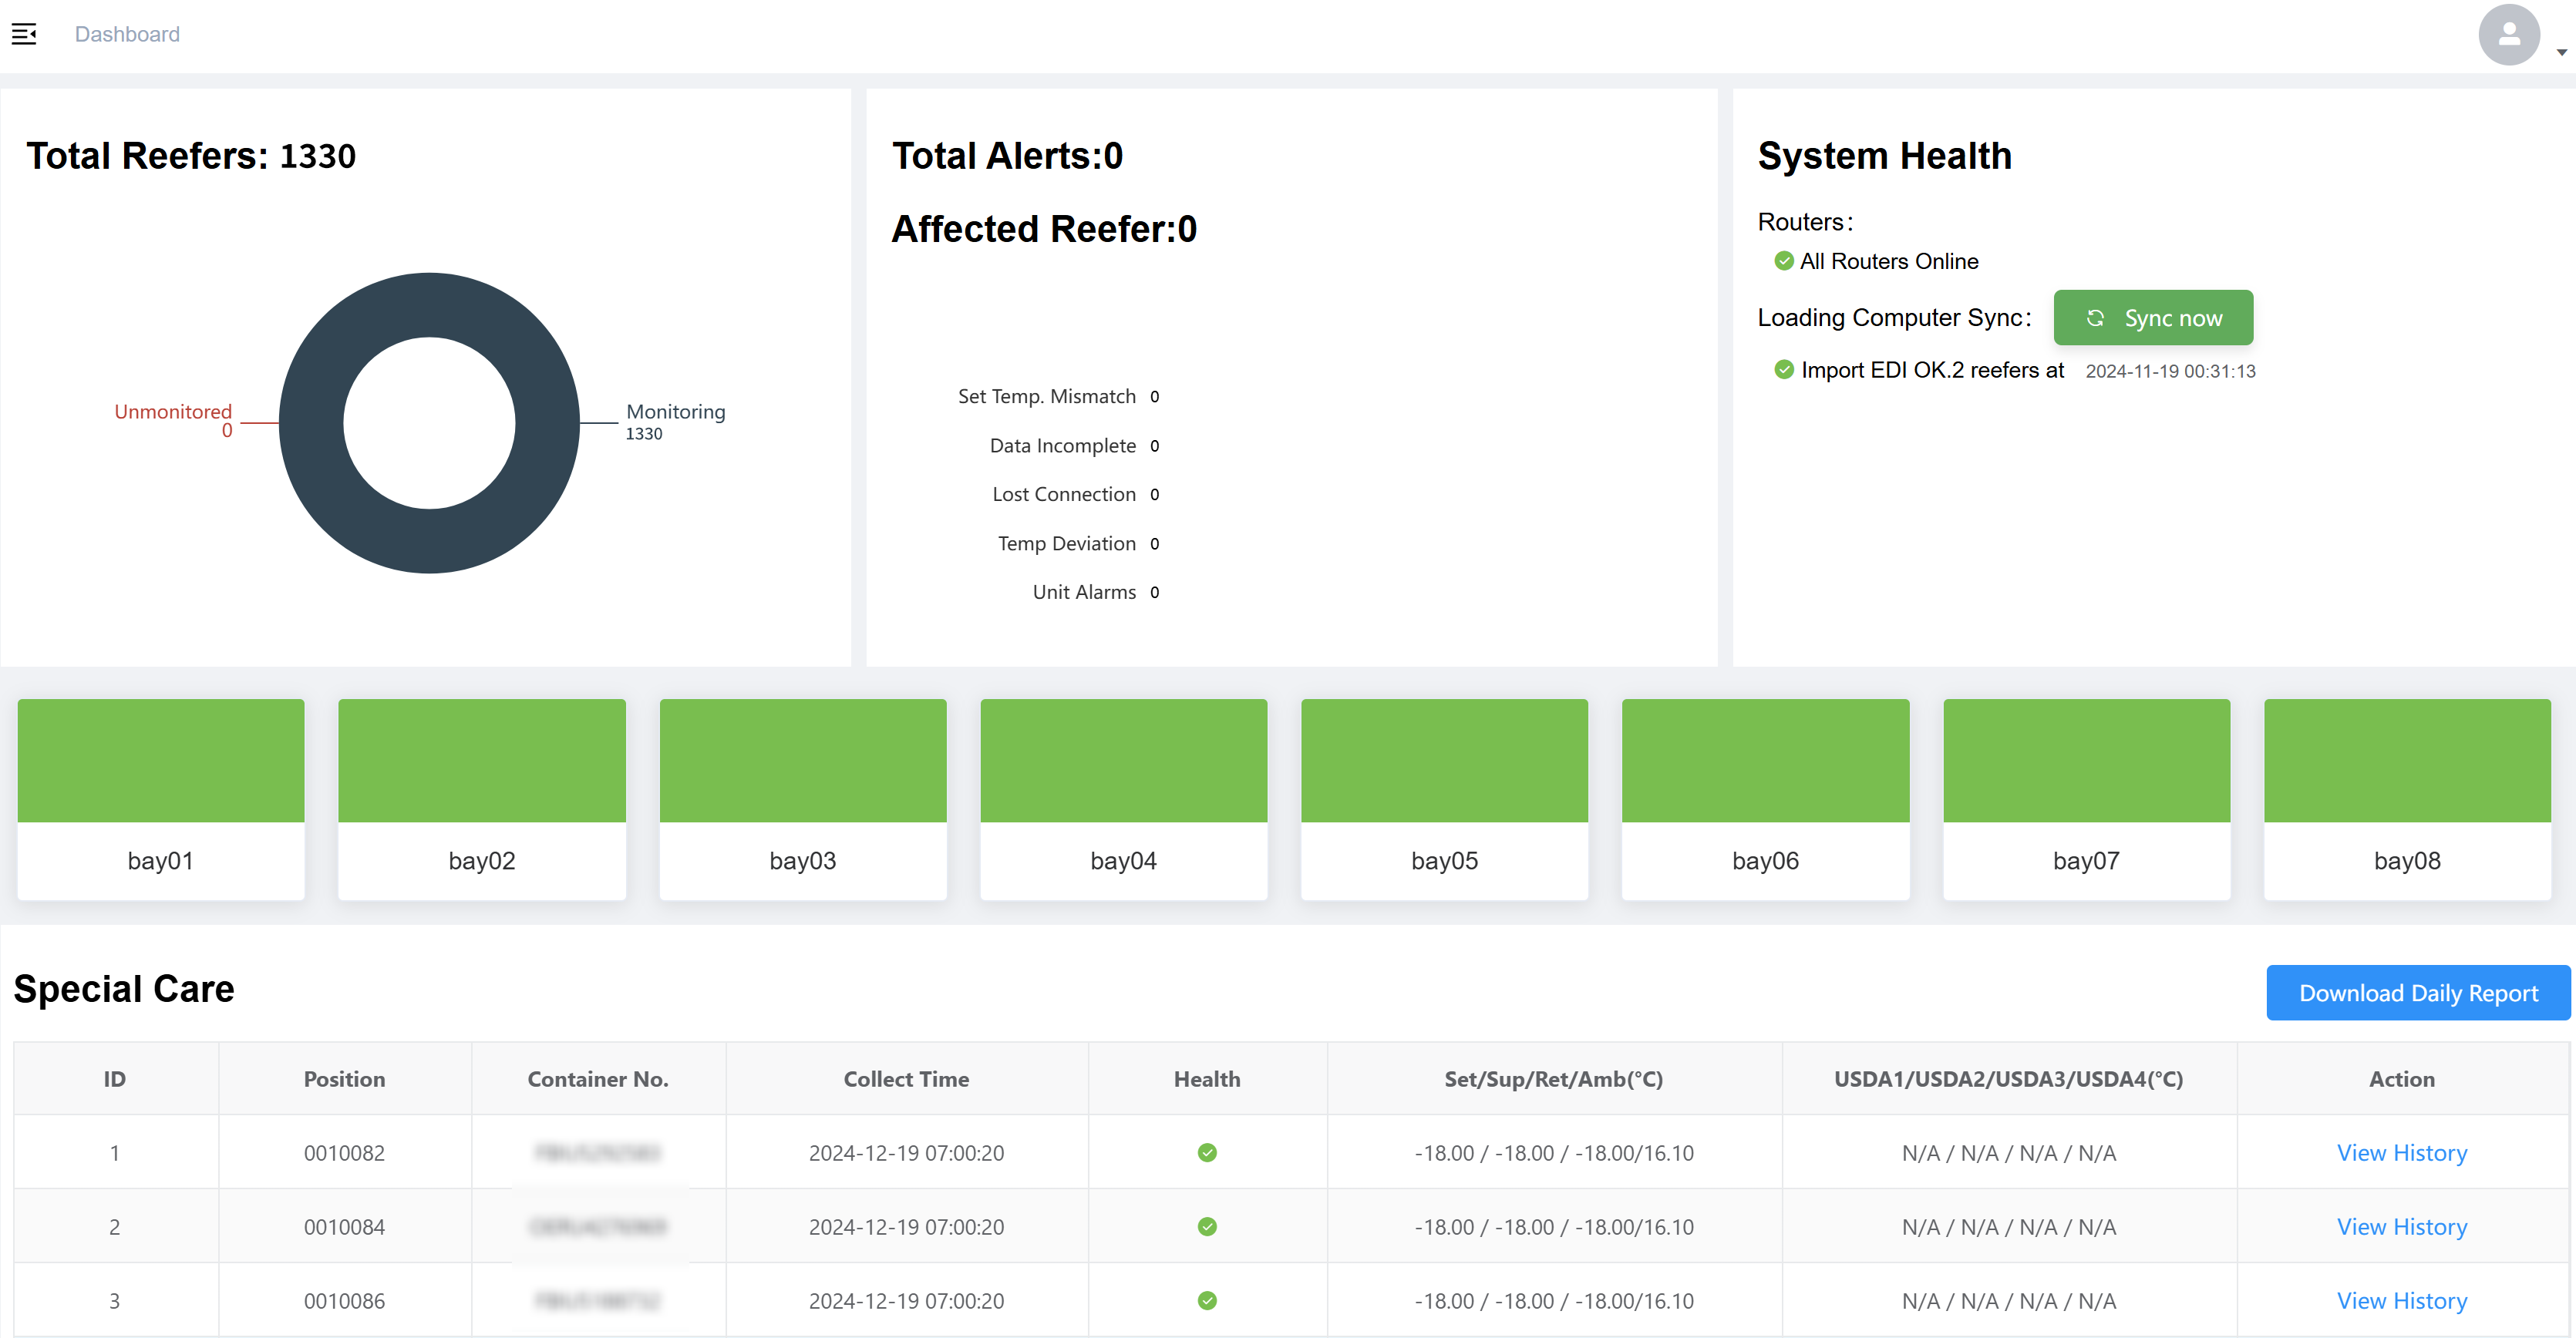
Task: Collapse the sidebar with the hamburger icon
Action: (24, 34)
